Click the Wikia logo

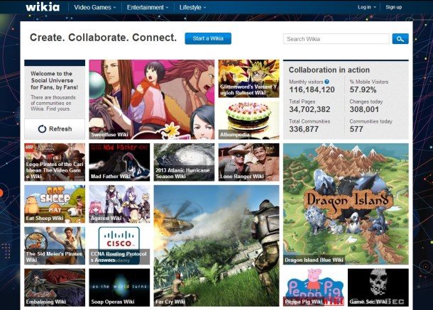pos(43,7)
